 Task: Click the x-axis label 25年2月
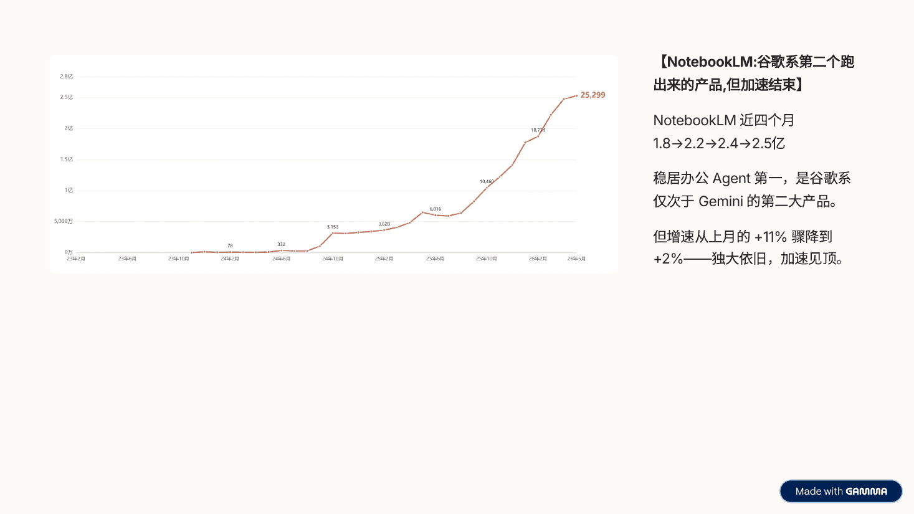coord(384,259)
